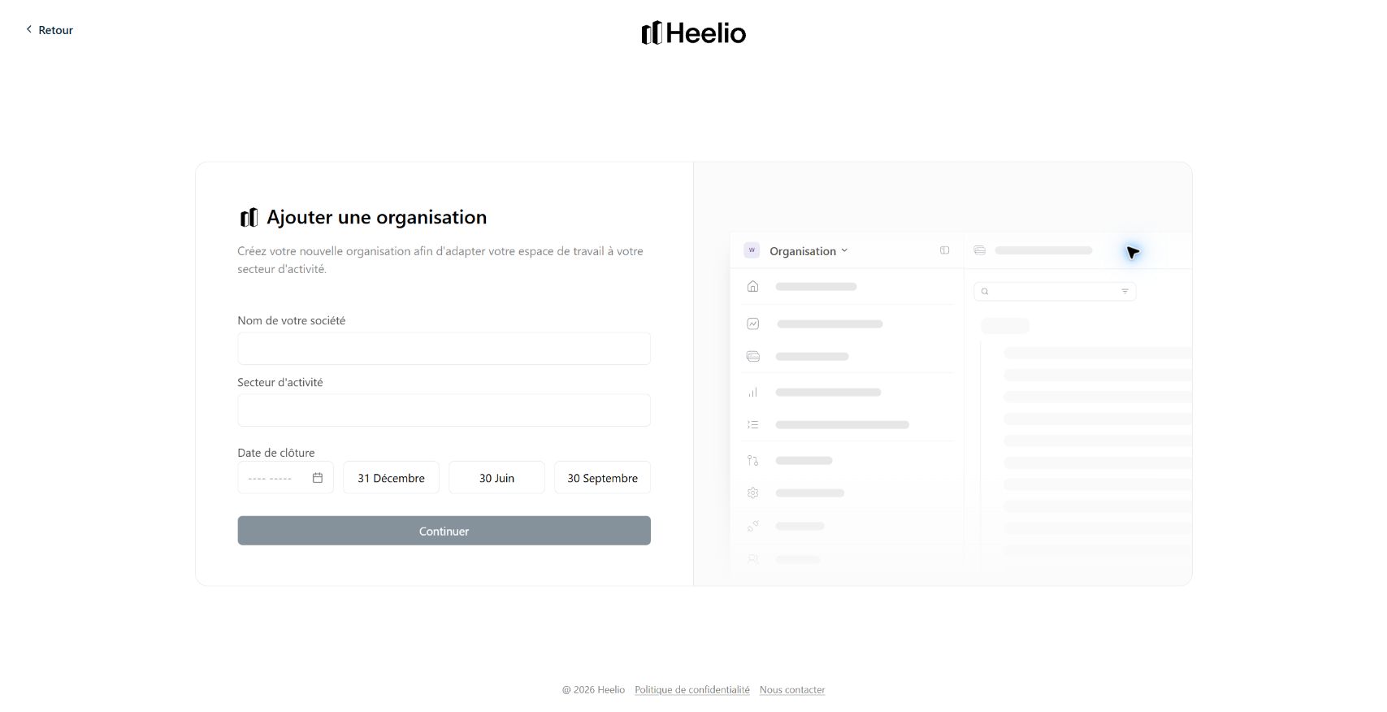Open the Nous contacter link

coord(792,690)
